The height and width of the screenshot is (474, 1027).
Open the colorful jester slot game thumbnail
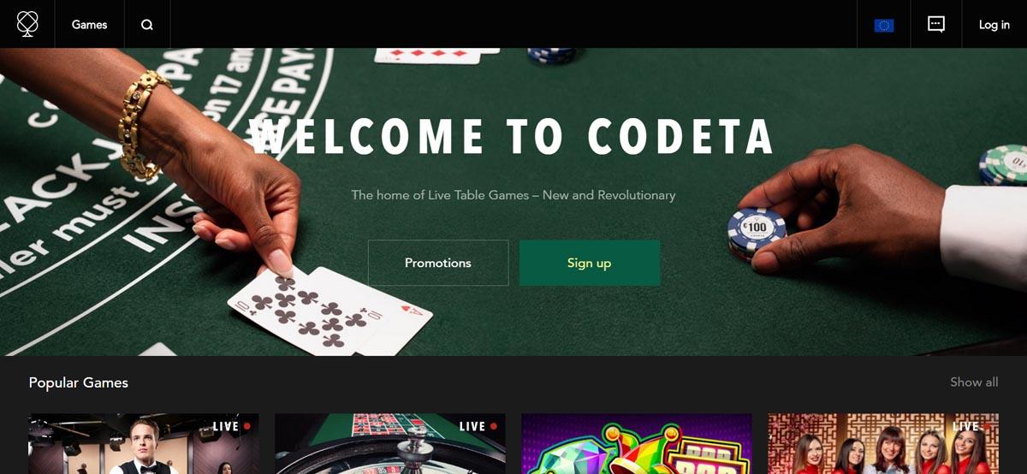[637, 444]
